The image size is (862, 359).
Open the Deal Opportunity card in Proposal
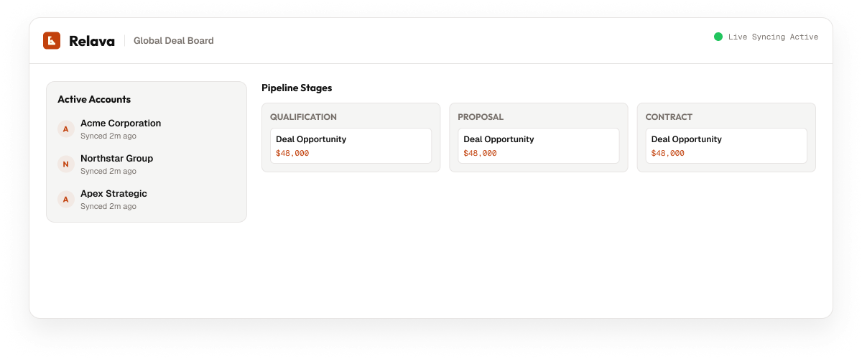tap(539, 146)
